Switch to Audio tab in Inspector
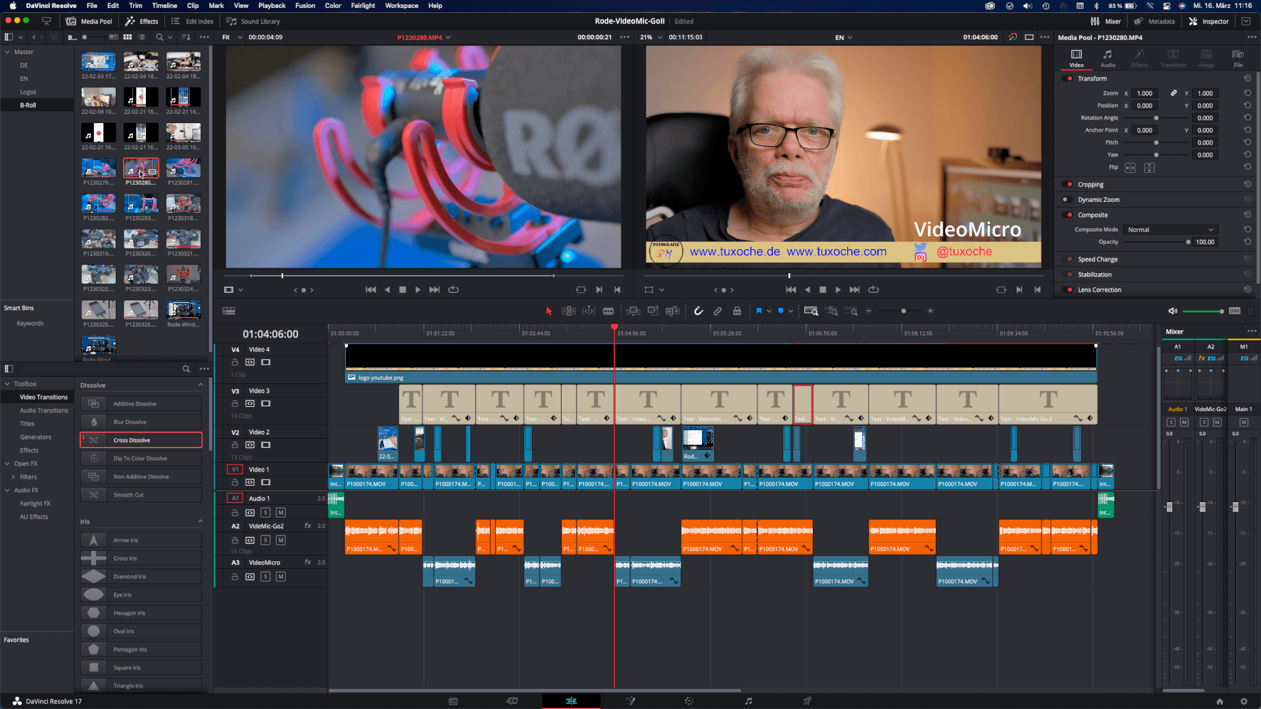Viewport: 1261px width, 709px height. (1108, 58)
